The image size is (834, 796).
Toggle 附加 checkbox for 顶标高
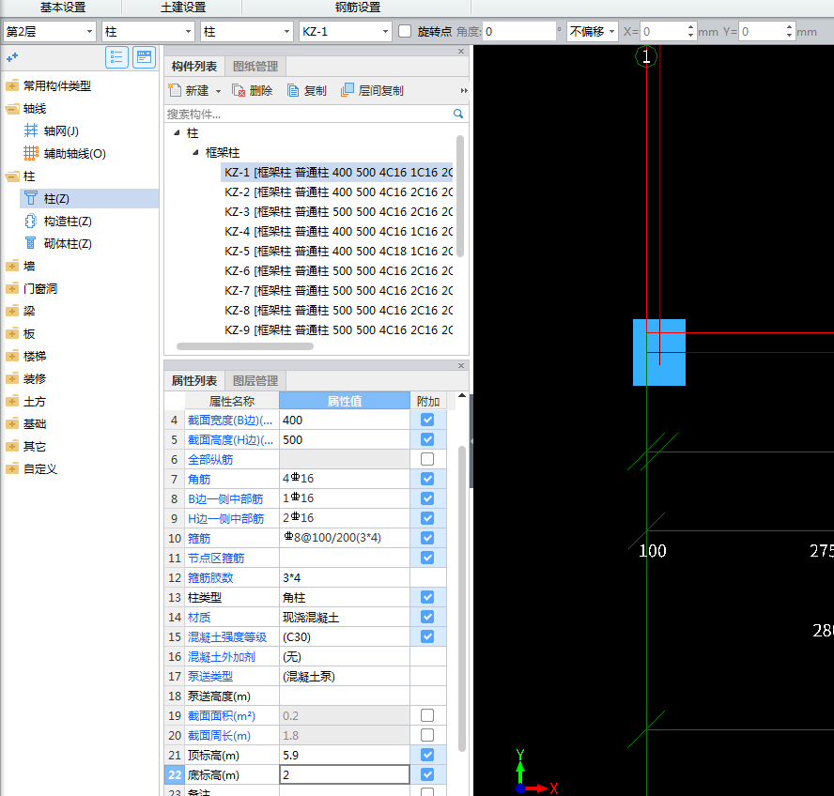[x=427, y=755]
